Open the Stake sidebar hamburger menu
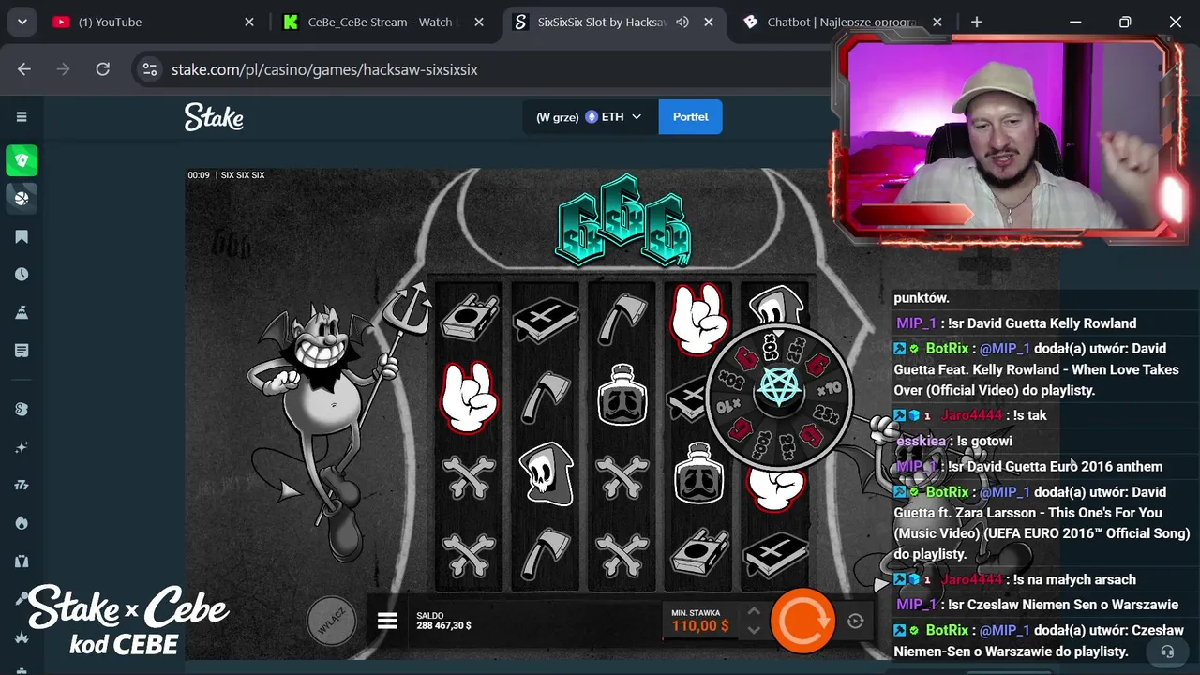 coord(22,116)
